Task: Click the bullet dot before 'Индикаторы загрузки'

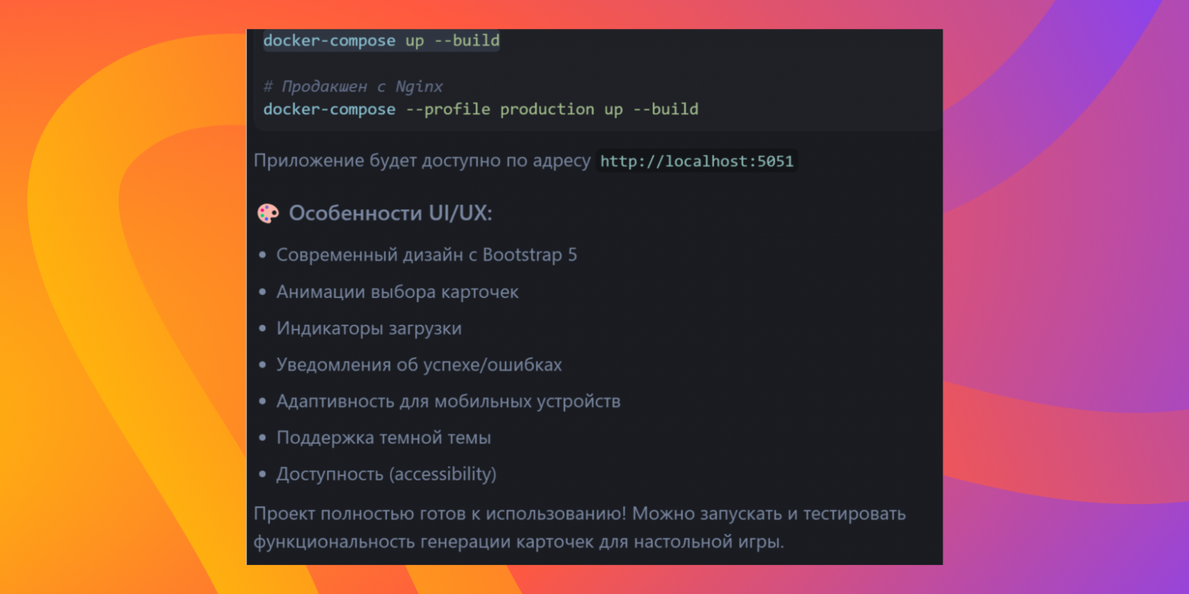Action: (x=262, y=329)
